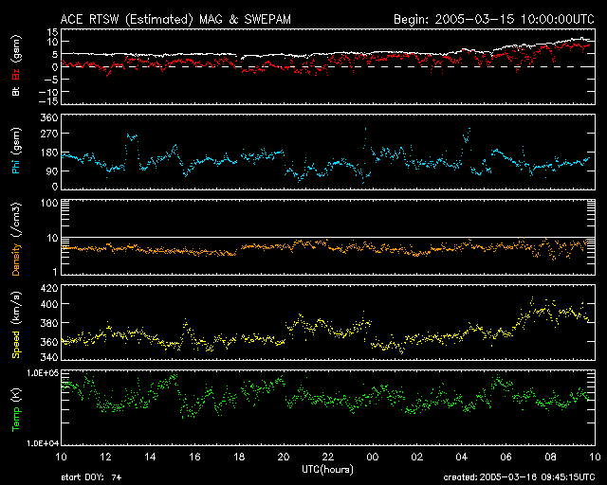Click the orange 'Density (/cm3)' axis label
This screenshot has width=607, height=485.
point(16,240)
